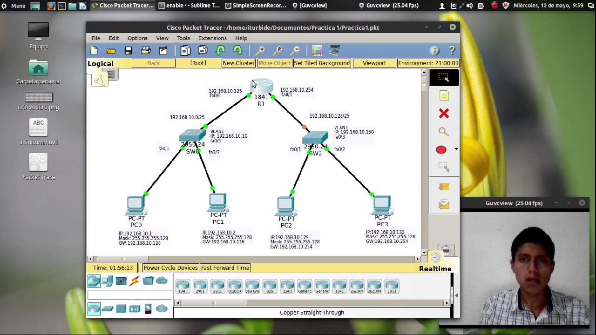Click the Set Tiled Background button
This screenshot has height=335, width=596.
322,63
